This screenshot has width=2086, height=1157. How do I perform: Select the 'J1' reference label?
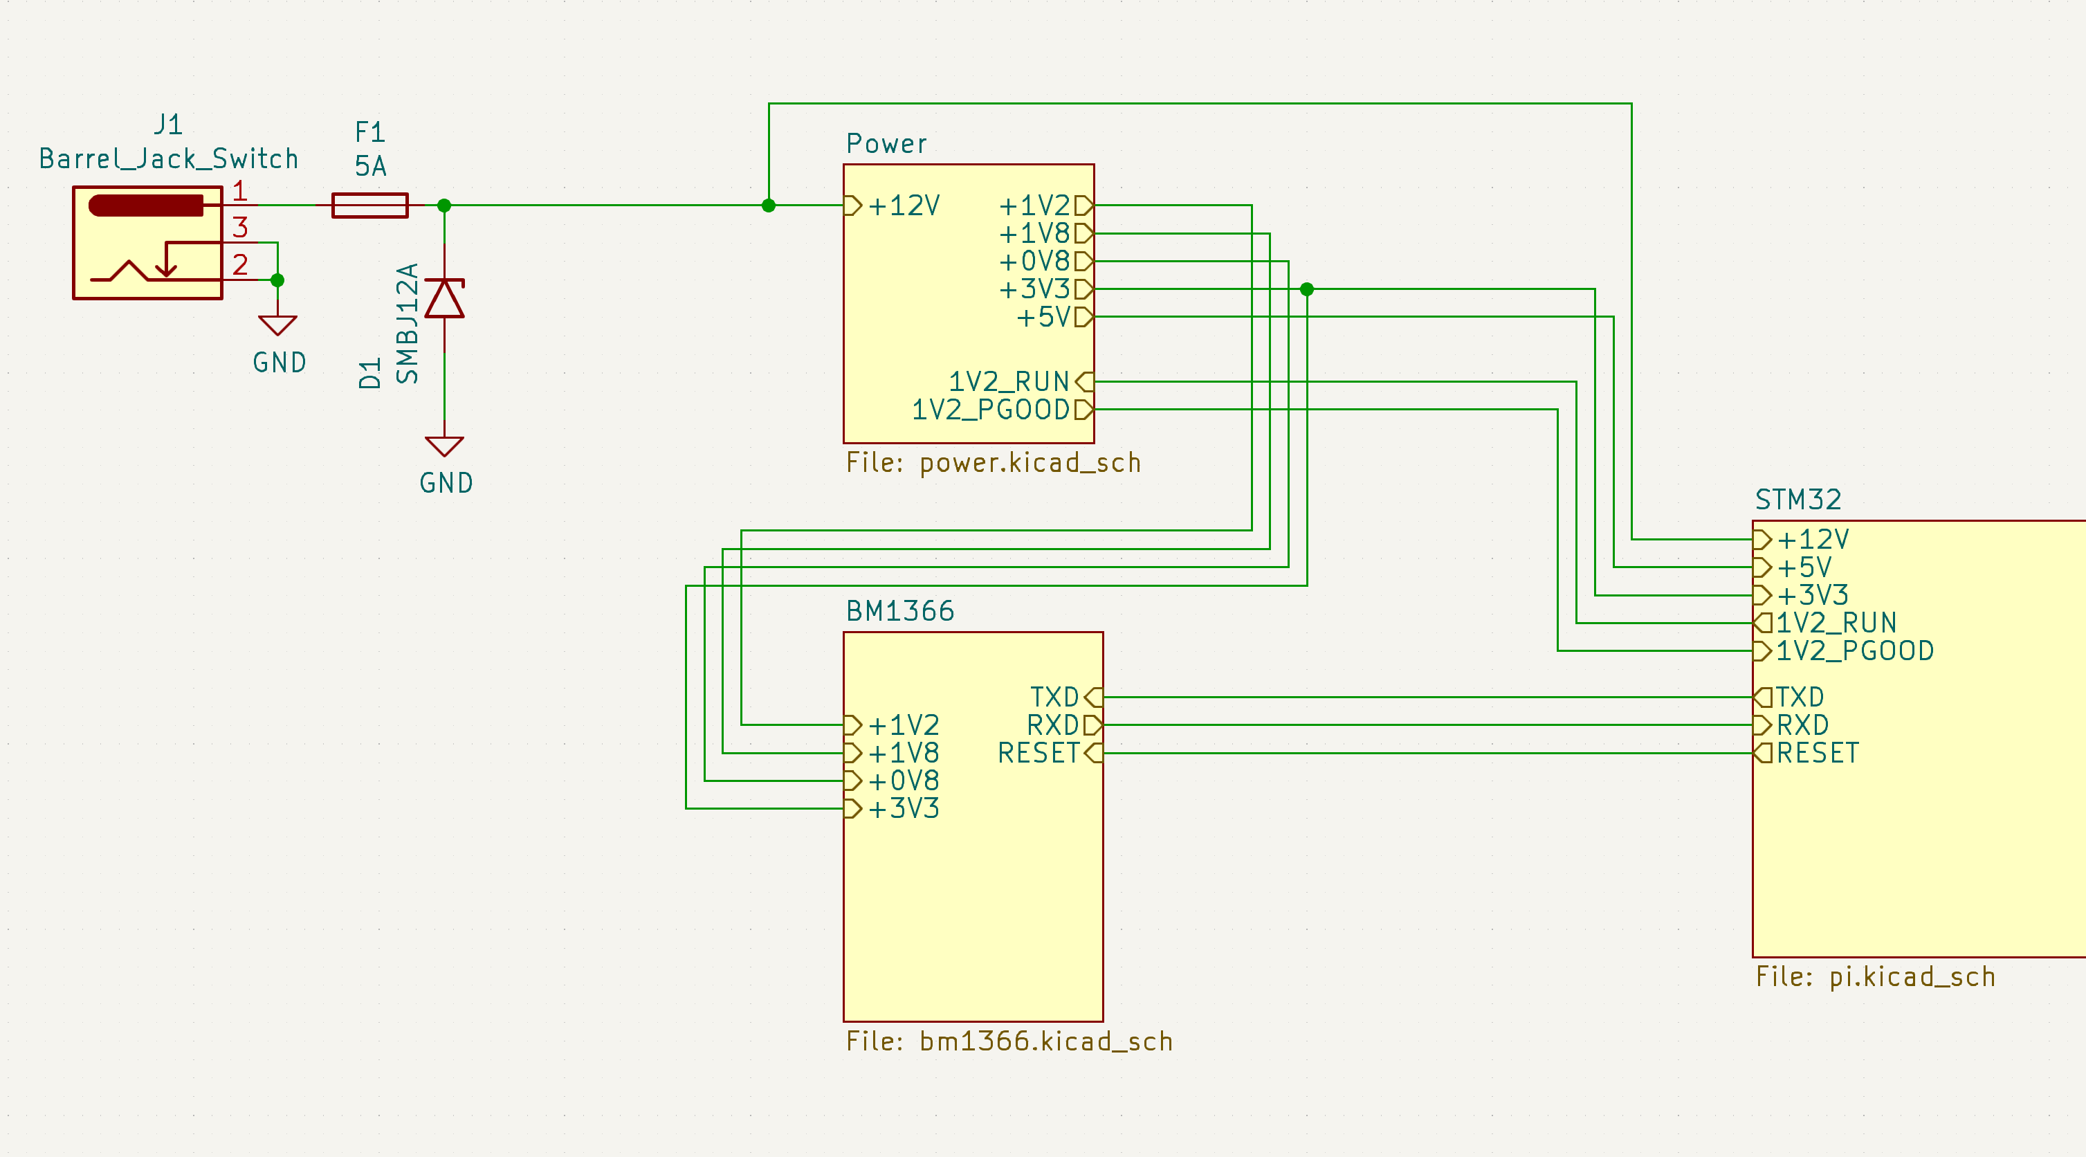(x=168, y=125)
